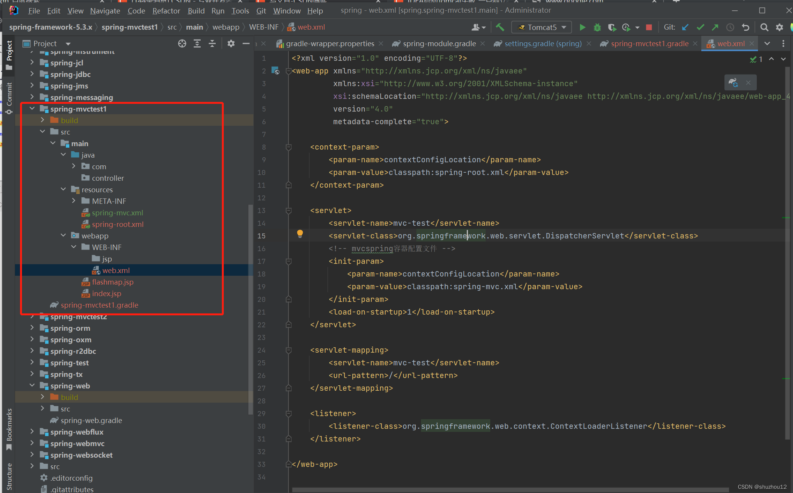Go to next highlighted problem arrow

(x=783, y=59)
